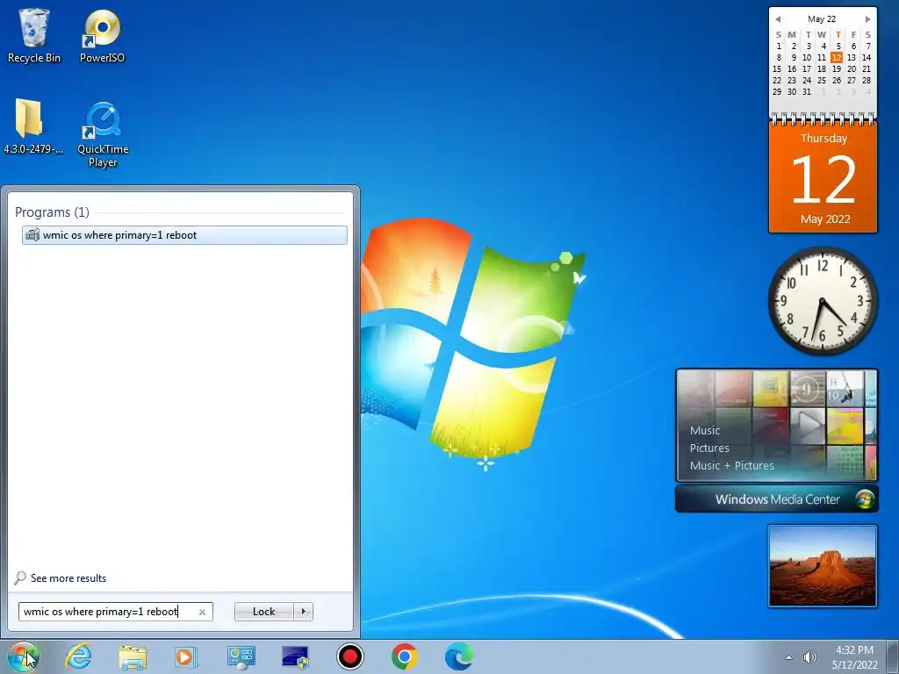899x674 pixels.
Task: Open the shielded blue window taskbar icon
Action: click(295, 656)
